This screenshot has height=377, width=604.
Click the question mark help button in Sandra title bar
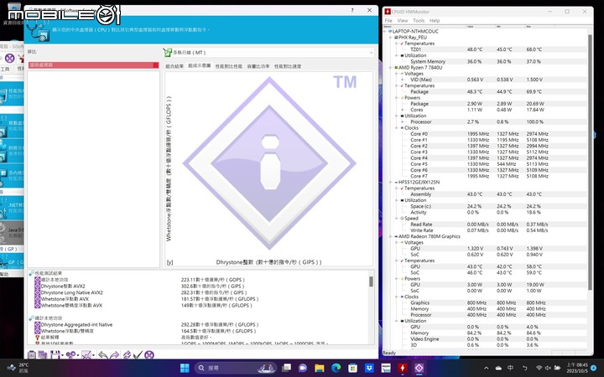[x=352, y=10]
